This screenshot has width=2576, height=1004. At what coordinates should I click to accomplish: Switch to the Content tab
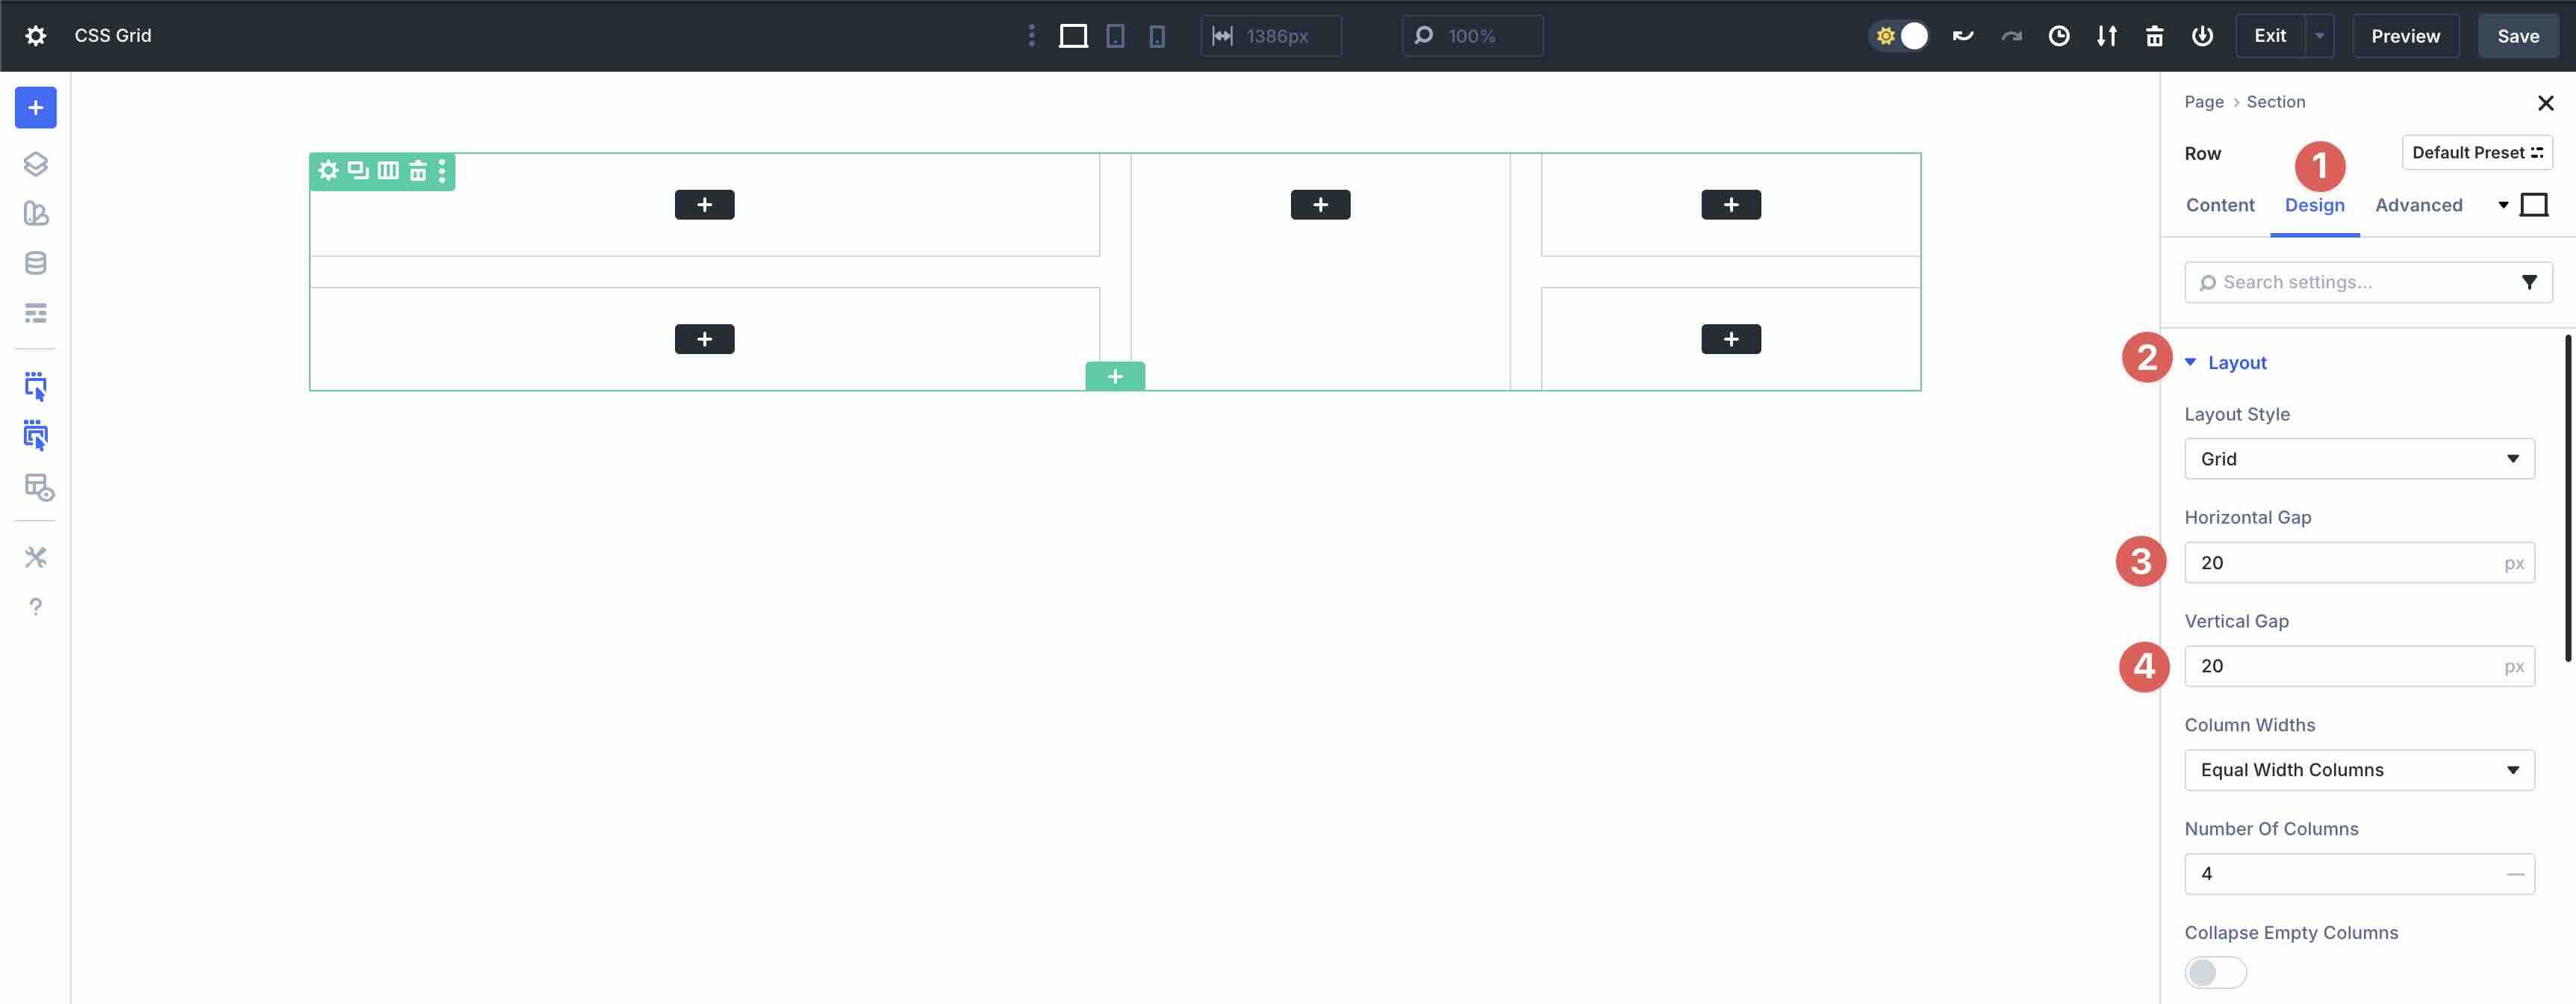2220,205
